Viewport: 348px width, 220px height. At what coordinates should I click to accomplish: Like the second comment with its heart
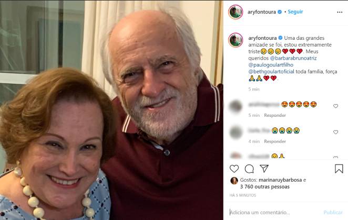point(336,132)
